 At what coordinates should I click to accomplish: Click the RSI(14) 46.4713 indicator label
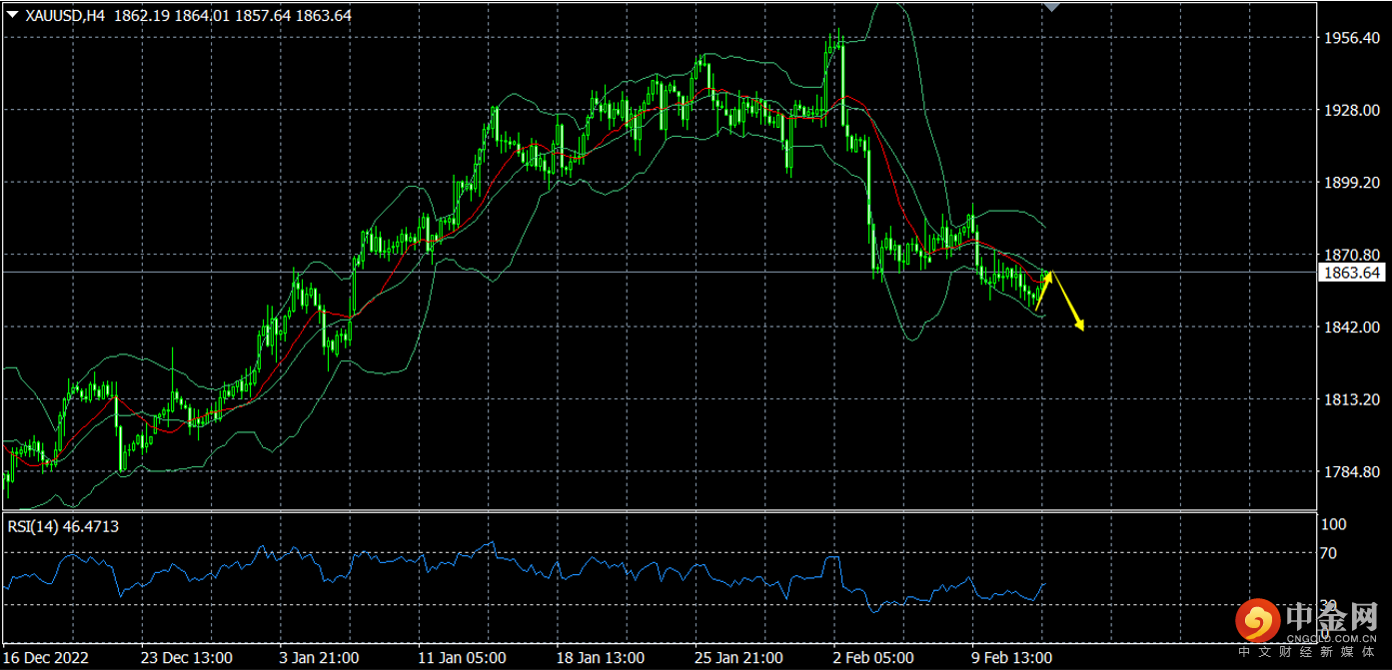click(63, 526)
